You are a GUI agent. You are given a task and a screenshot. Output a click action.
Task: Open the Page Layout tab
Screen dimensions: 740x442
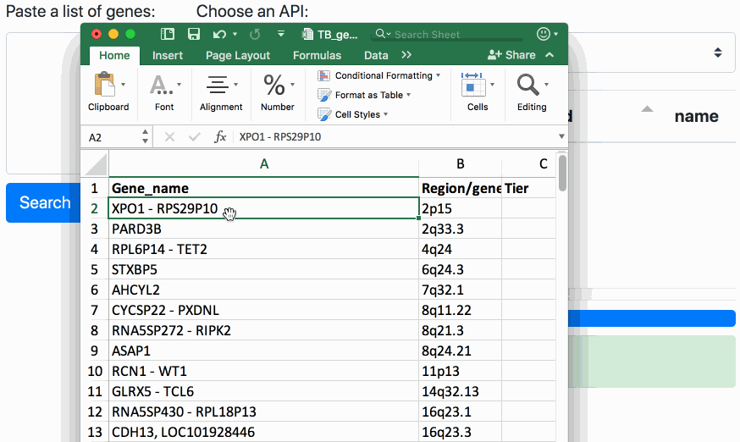coord(238,55)
